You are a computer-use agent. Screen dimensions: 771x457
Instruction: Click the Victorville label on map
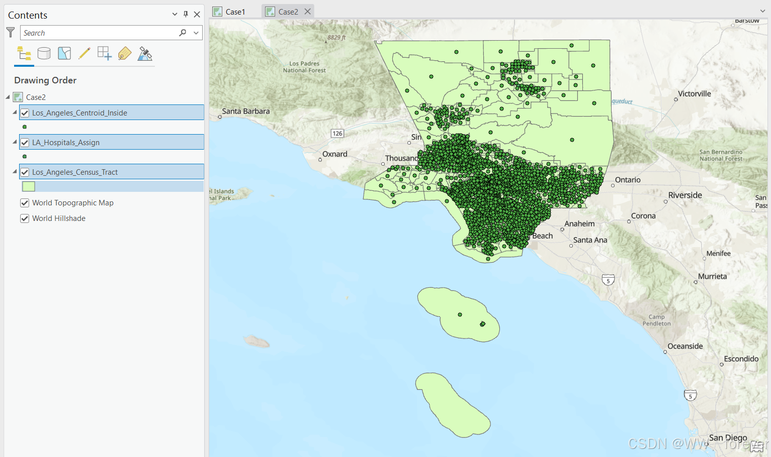tap(695, 94)
